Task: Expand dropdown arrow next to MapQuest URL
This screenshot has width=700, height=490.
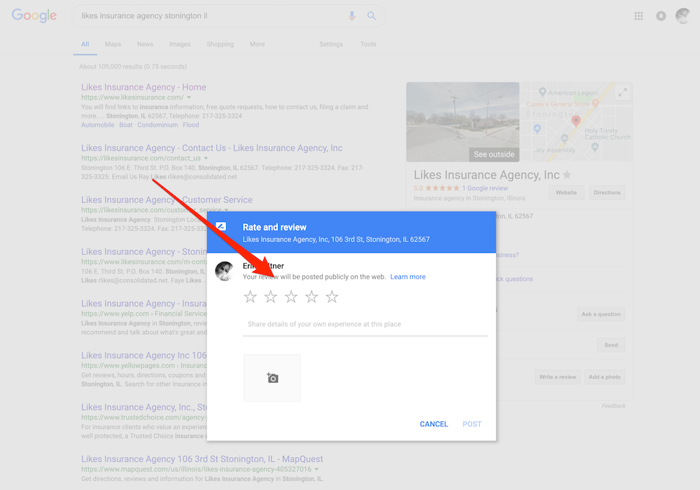Action: pyautogui.click(x=316, y=470)
